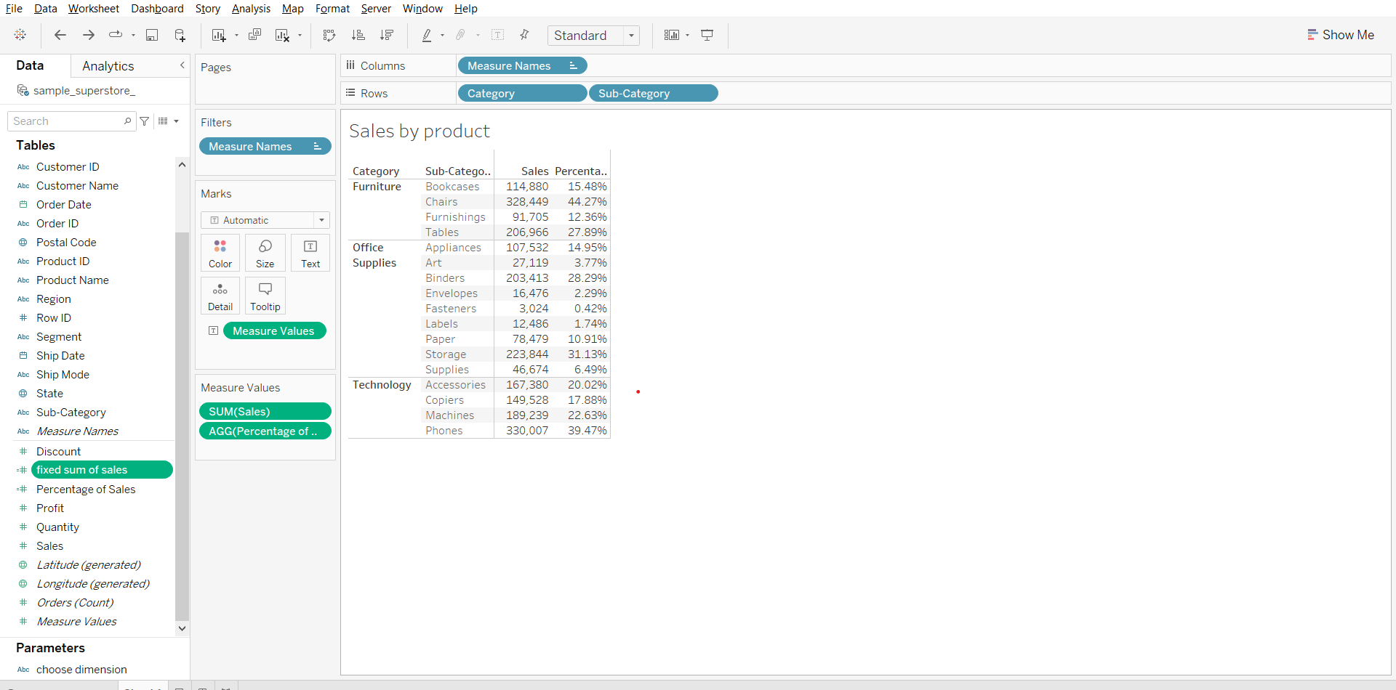Toggle the fix axes pin icon
Screen dimensions: 1396x690
[524, 35]
